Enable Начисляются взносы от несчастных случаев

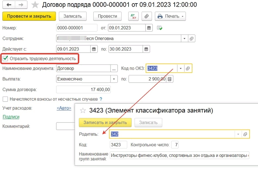5,99
